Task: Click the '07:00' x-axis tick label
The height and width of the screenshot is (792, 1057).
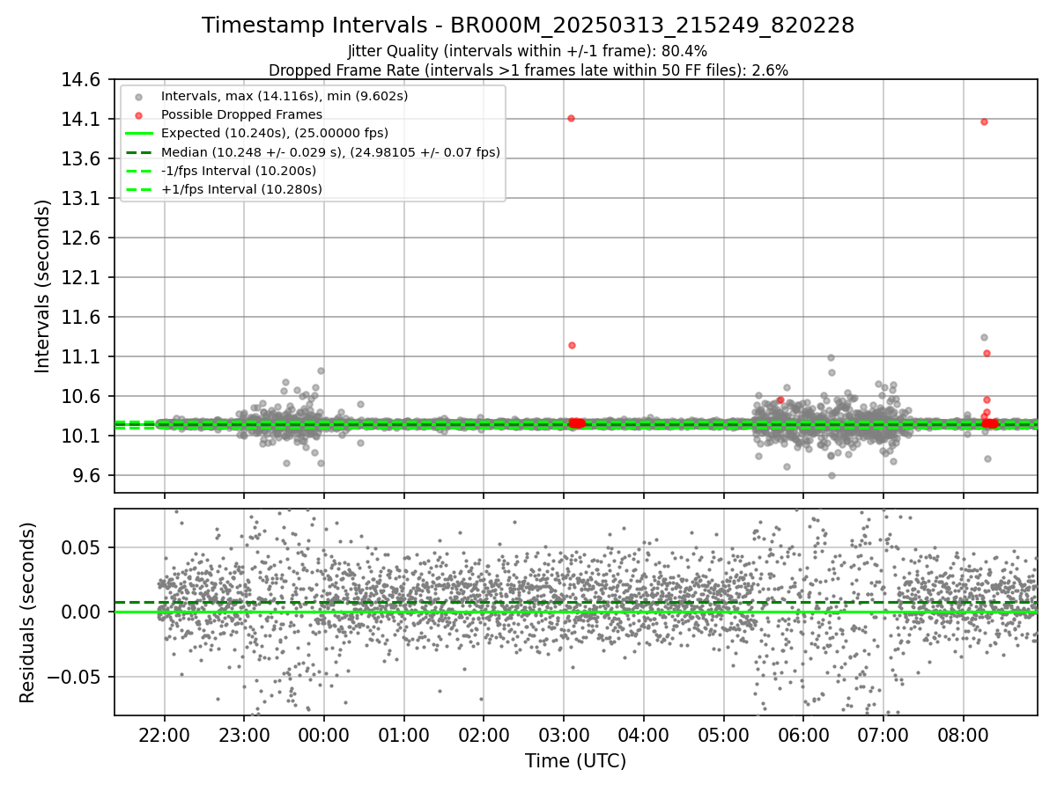Action: (883, 734)
